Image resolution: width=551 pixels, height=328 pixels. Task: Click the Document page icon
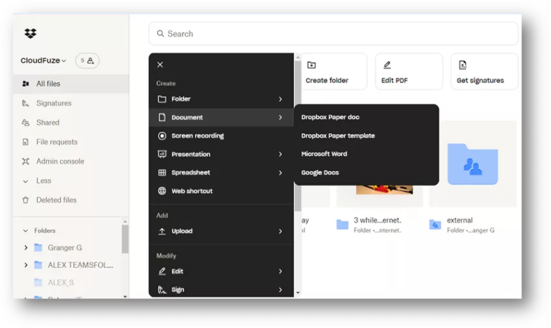click(x=162, y=117)
